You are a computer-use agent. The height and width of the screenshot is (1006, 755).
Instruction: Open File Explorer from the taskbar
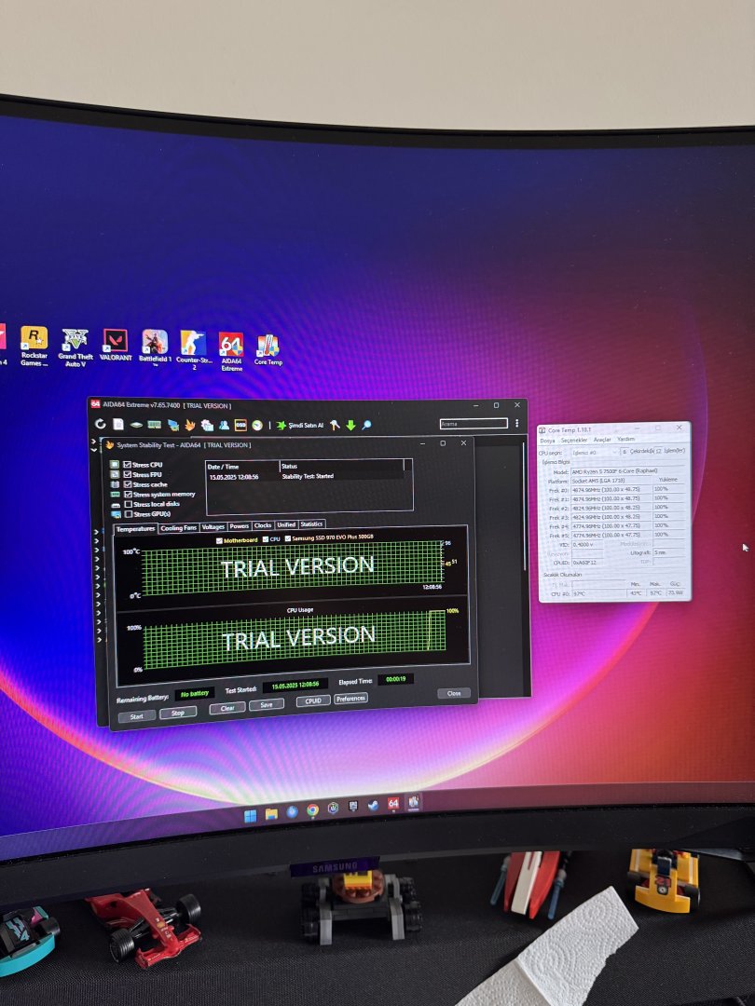(271, 813)
